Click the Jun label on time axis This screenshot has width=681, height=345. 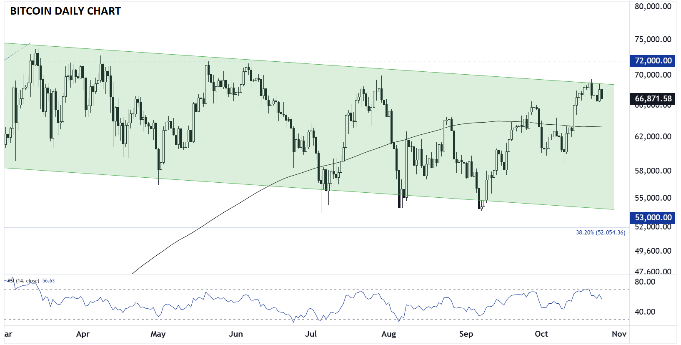(236, 334)
